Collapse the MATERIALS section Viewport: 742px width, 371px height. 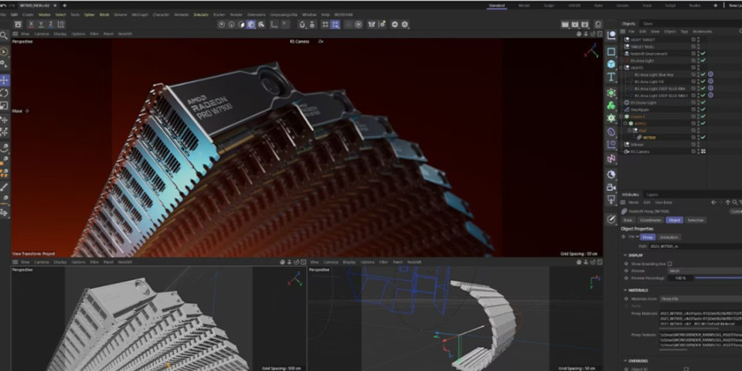click(625, 291)
